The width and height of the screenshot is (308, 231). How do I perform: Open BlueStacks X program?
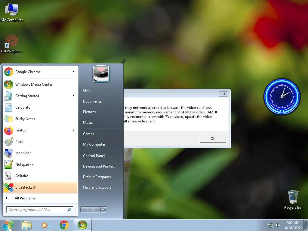click(40, 187)
